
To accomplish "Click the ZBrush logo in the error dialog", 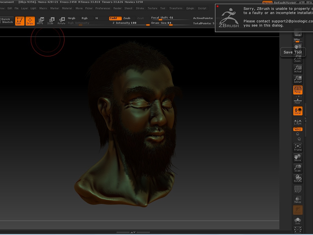I will (228, 18).
